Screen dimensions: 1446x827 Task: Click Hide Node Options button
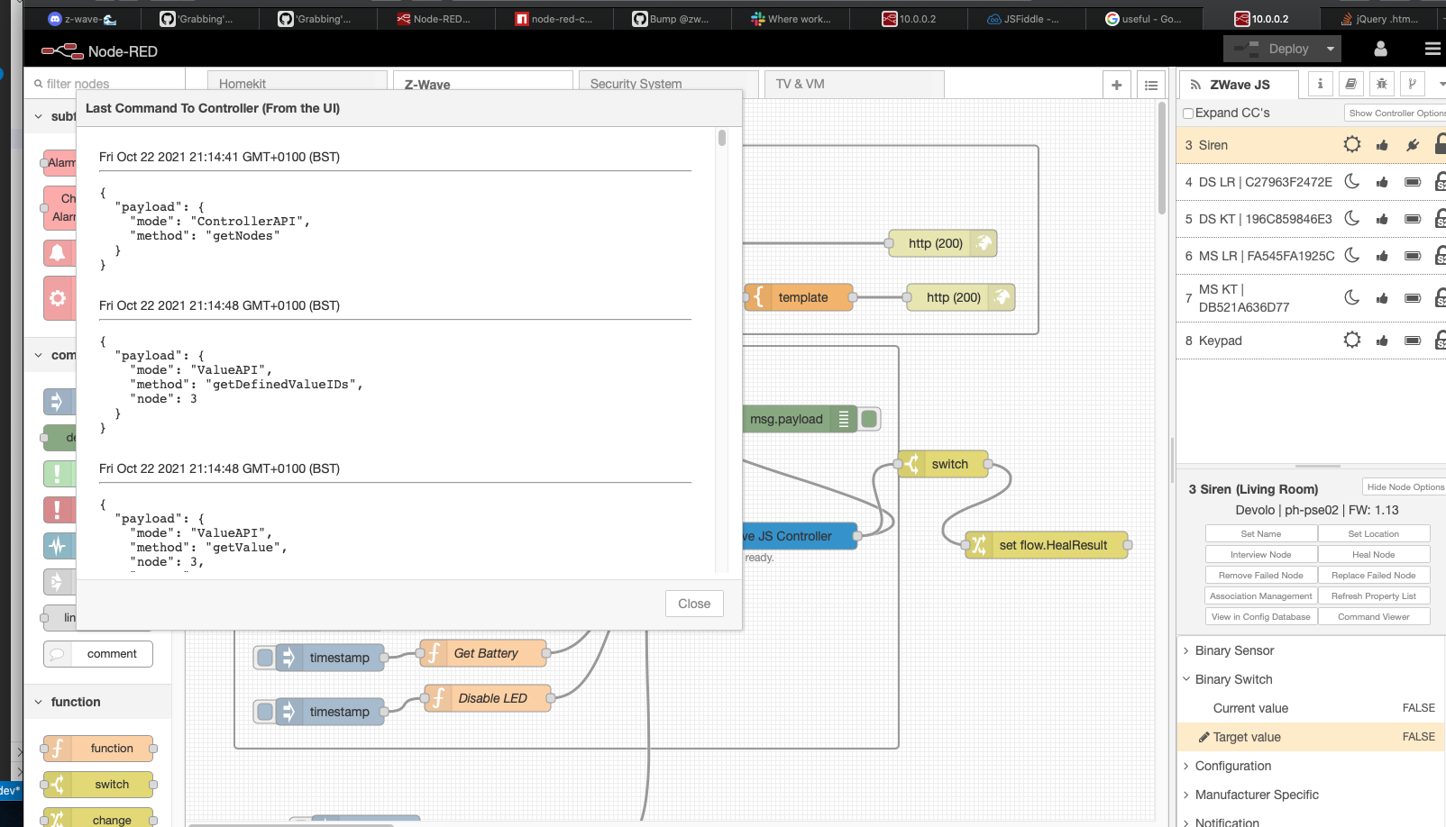coord(1405,486)
